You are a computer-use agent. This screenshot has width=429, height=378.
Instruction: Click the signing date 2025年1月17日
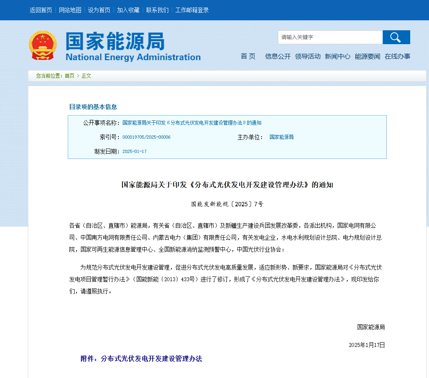[x=367, y=345]
